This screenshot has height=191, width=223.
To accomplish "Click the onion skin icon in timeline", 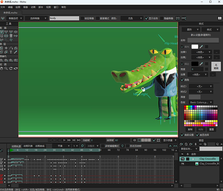I will coord(82,146).
